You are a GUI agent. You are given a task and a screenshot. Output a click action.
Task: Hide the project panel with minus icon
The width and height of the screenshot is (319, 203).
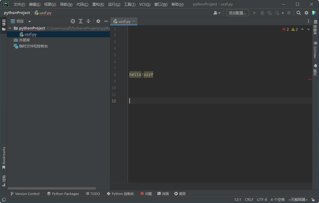pyautogui.click(x=106, y=21)
